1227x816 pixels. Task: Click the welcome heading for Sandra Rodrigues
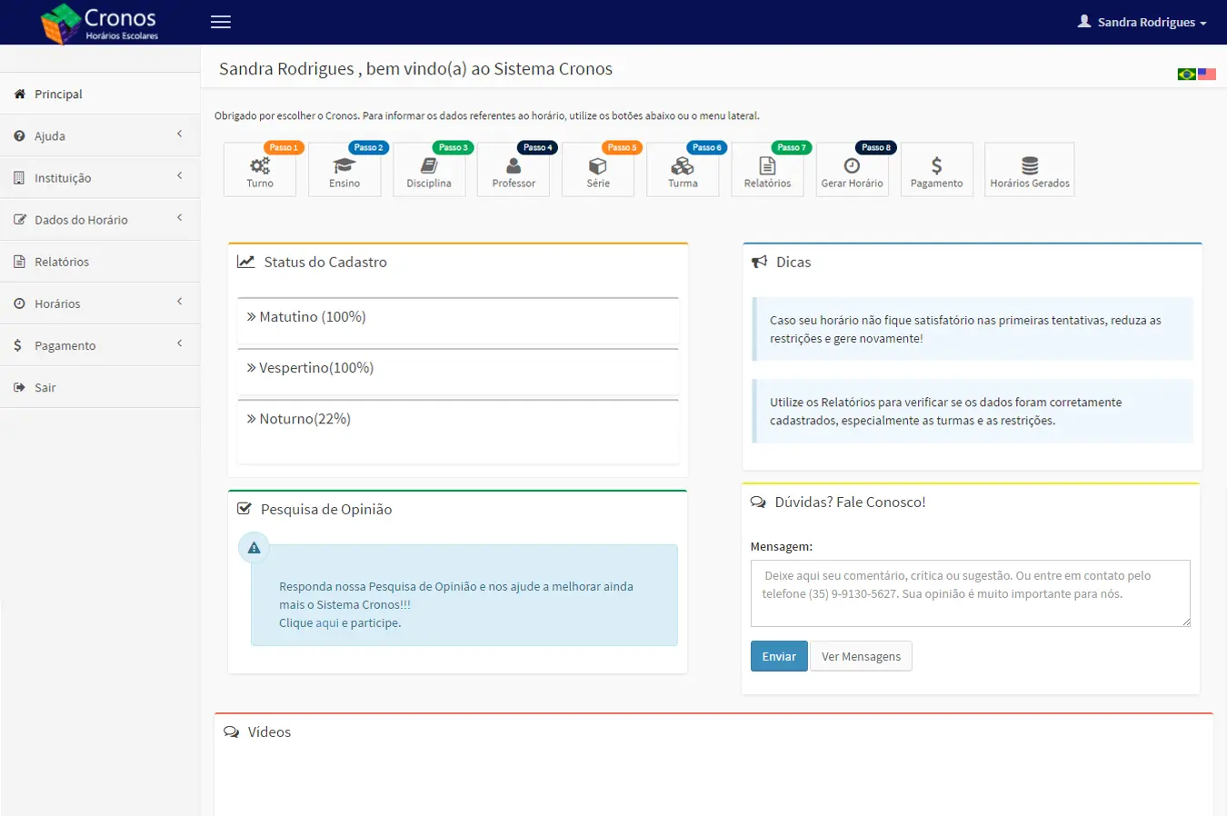(415, 68)
